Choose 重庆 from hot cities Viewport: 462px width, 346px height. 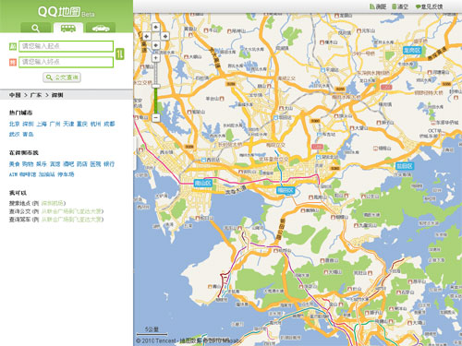click(82, 124)
